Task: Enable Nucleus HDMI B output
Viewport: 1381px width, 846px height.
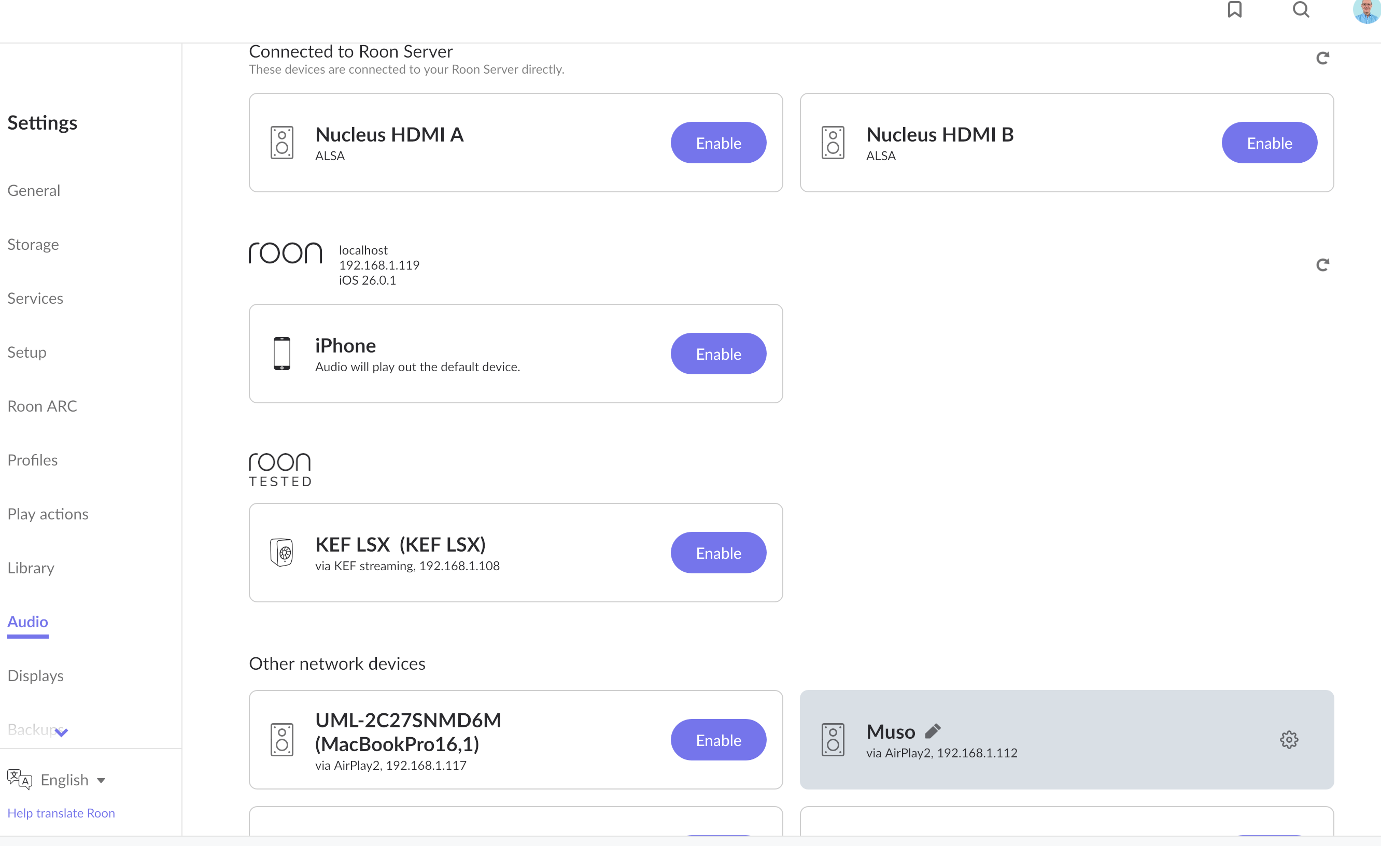Action: (1269, 143)
